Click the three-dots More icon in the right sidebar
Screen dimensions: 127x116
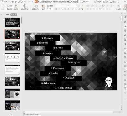125,99
